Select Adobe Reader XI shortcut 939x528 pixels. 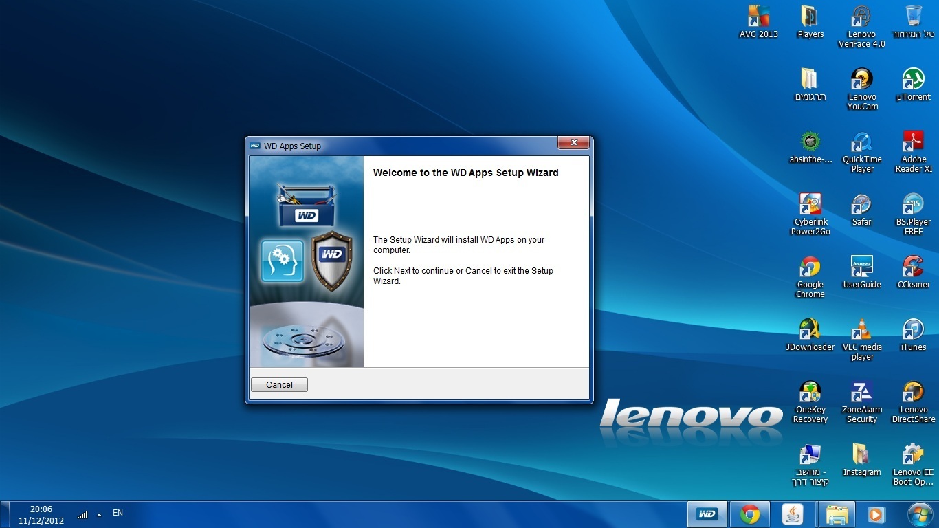pyautogui.click(x=914, y=152)
